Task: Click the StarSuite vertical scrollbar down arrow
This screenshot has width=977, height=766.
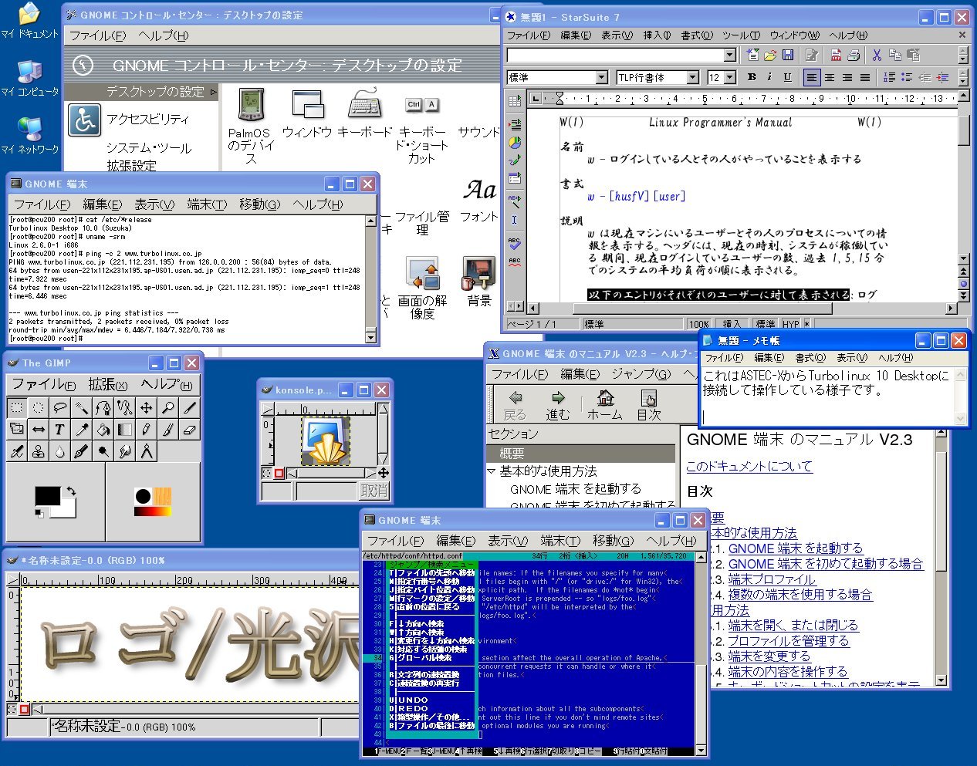Action: (x=963, y=259)
